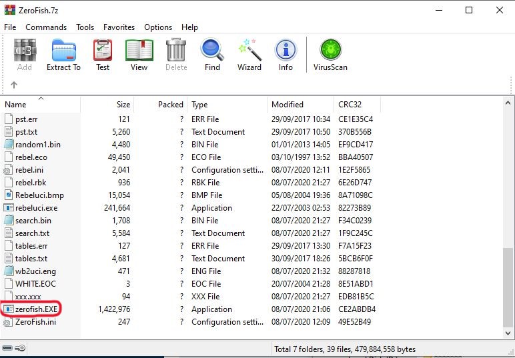Select the rebel.eco file name

click(31, 157)
